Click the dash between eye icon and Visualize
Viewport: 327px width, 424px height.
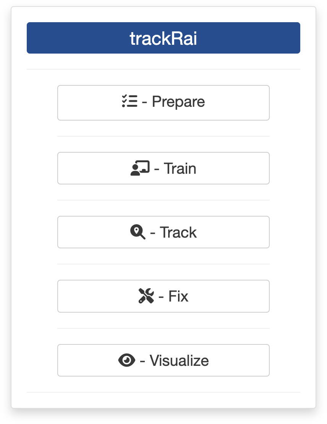point(142,361)
